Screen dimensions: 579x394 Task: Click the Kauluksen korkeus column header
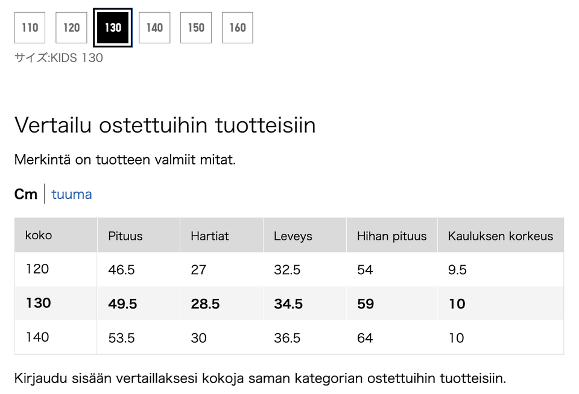tap(500, 236)
